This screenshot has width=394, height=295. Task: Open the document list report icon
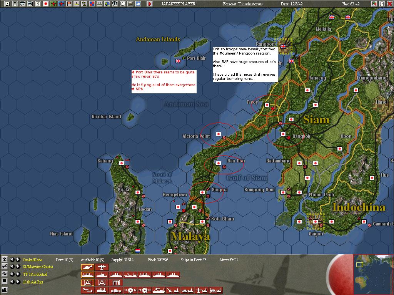[x=15, y=4]
